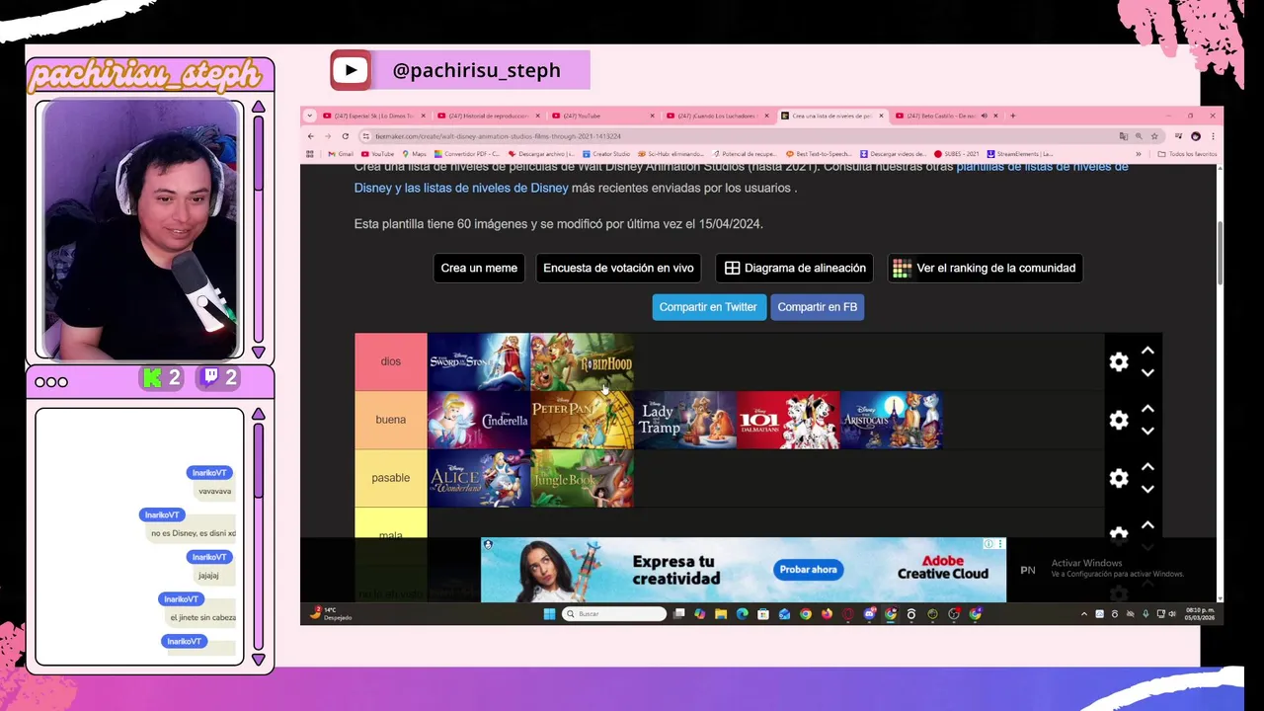
Task: Open settings gear for the dios tier
Action: 1118,361
